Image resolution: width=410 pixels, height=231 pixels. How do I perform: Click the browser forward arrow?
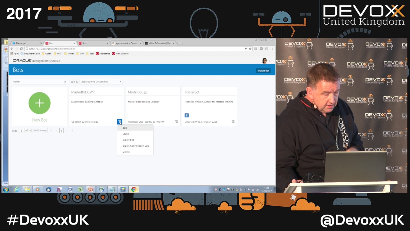[x=17, y=49]
